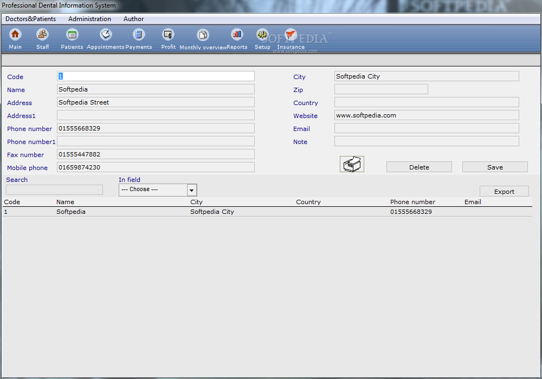Image resolution: width=542 pixels, height=379 pixels.
Task: Select the table cell 01555668329
Action: pos(411,212)
